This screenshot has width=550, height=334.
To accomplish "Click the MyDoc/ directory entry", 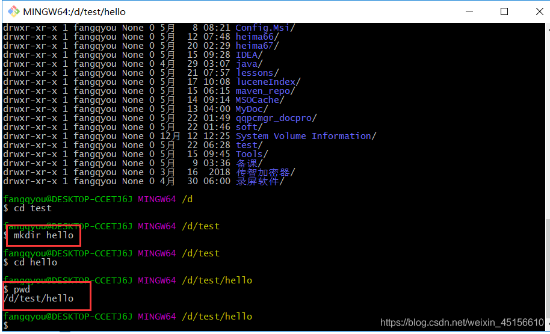I will click(252, 109).
